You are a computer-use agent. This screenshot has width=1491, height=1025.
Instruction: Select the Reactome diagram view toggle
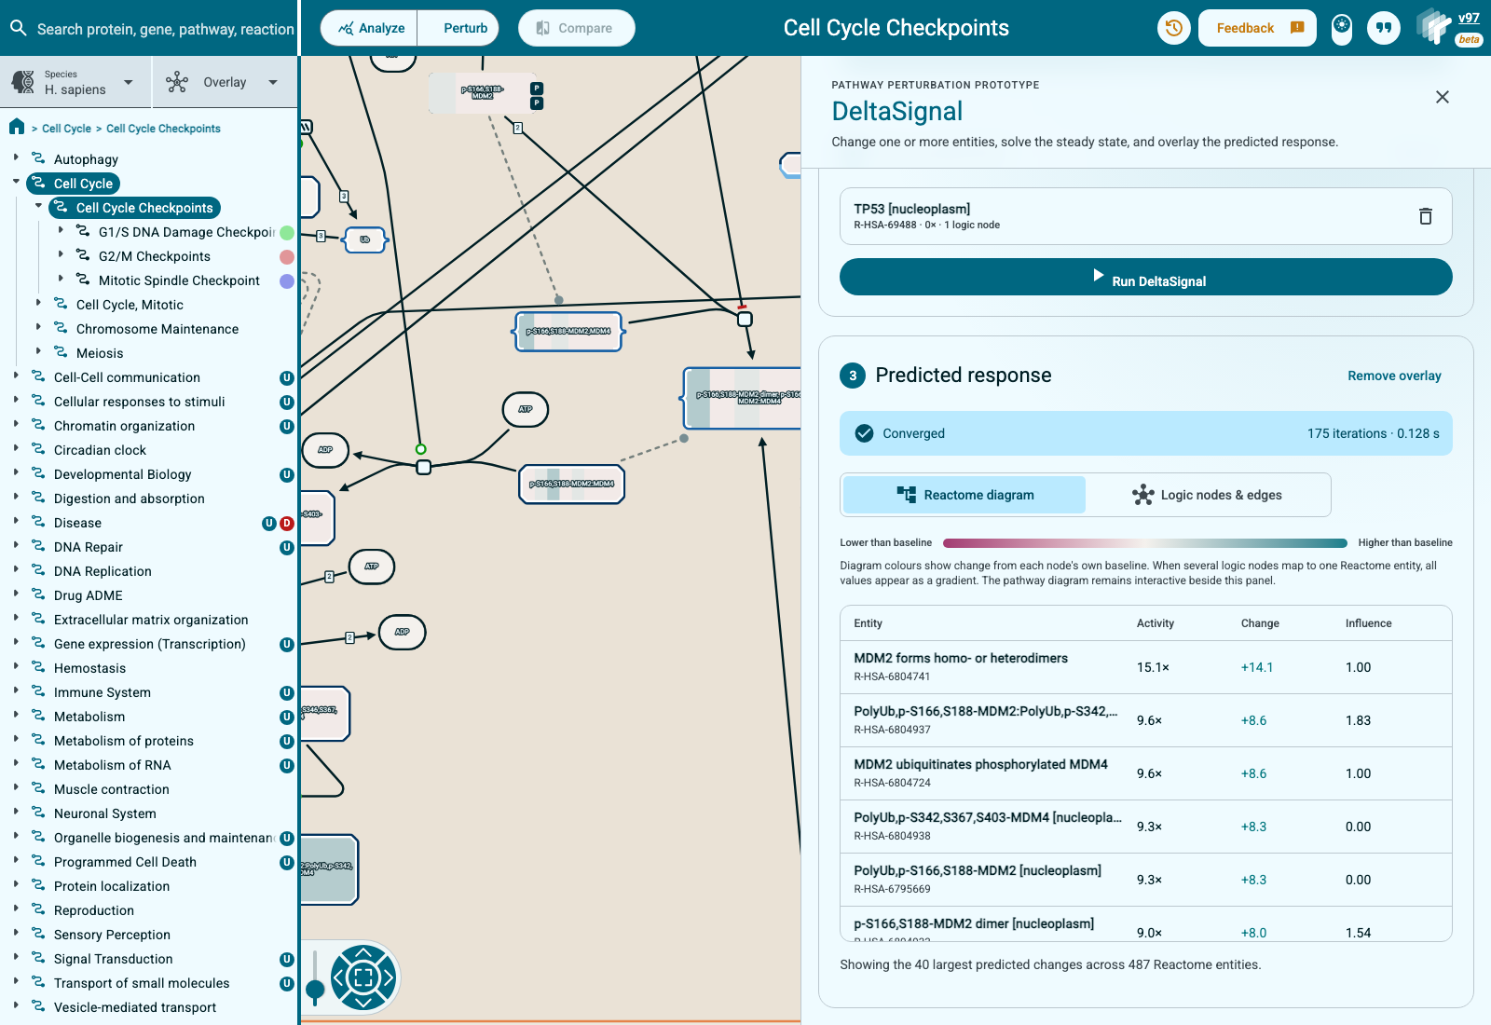pos(964,495)
